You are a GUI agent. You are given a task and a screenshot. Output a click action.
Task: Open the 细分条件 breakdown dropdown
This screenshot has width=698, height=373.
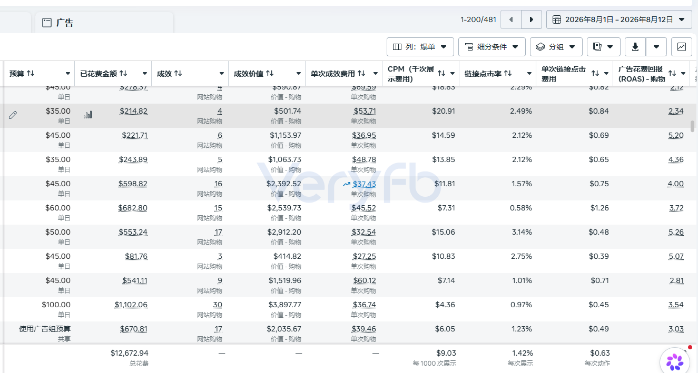pyautogui.click(x=492, y=47)
